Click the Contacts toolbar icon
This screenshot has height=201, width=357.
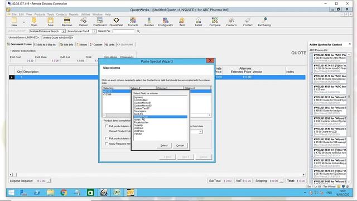[x=231, y=22]
